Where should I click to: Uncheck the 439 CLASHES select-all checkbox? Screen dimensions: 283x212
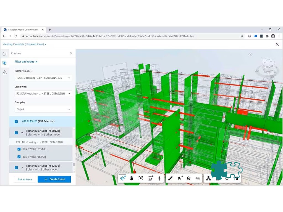[x=16, y=121]
